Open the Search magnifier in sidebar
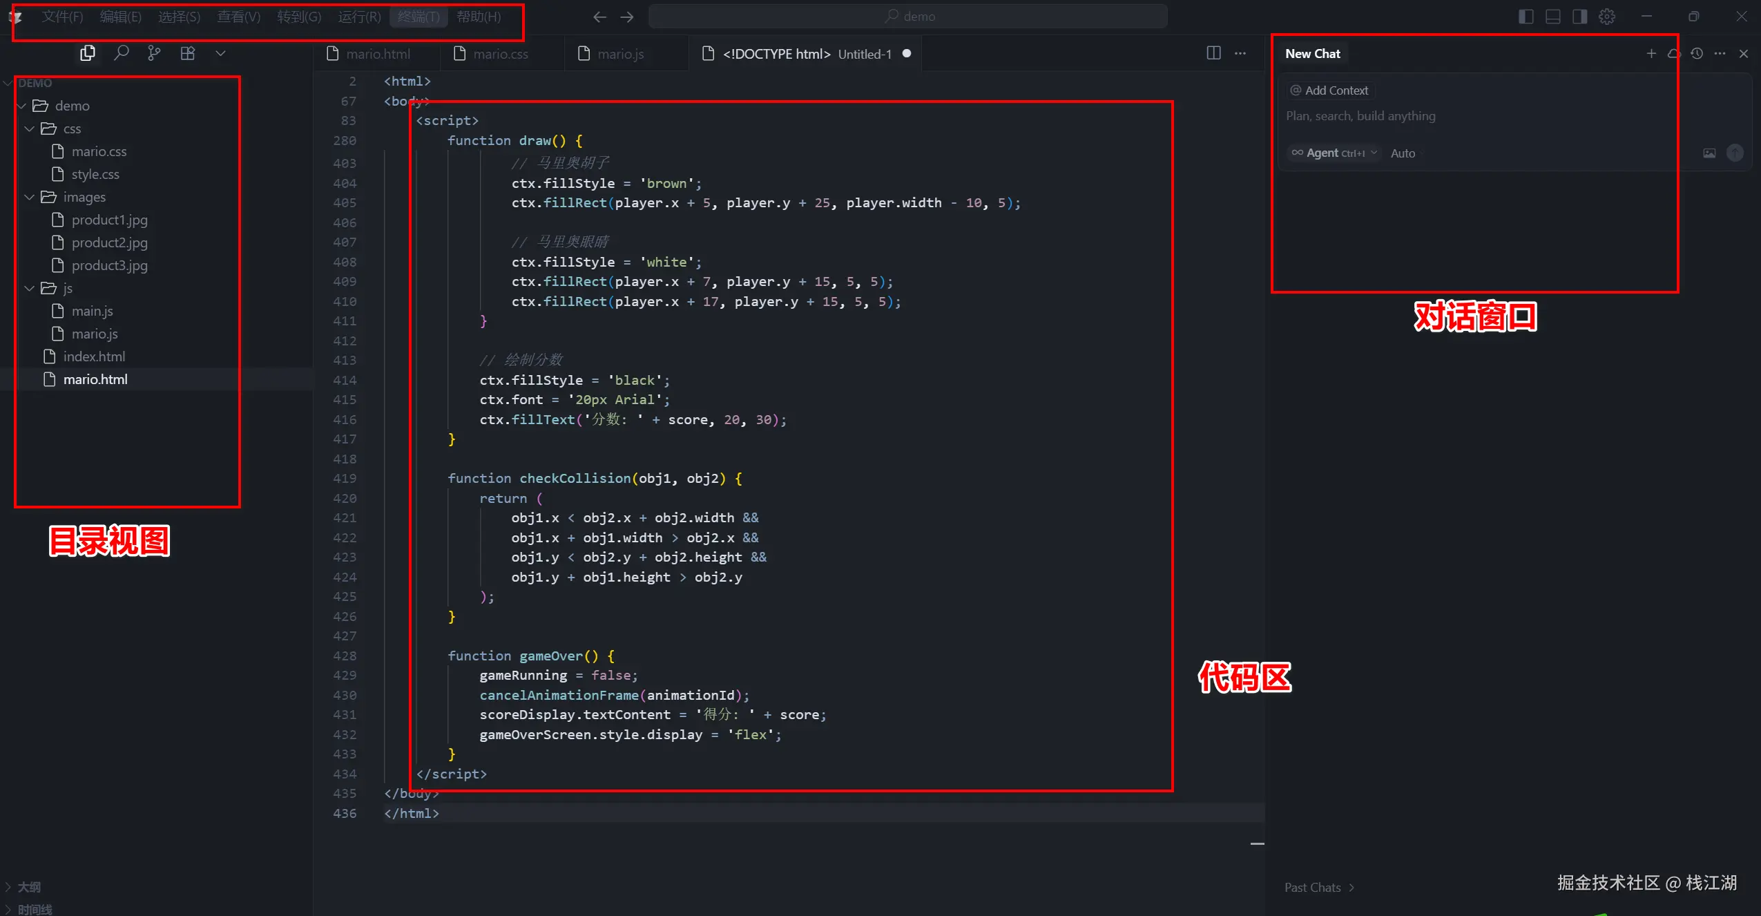 (122, 53)
